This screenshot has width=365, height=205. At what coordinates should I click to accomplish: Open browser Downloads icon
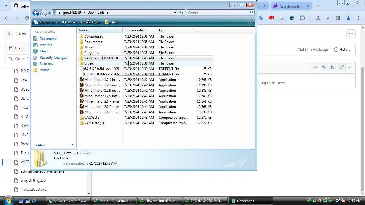pos(328,18)
